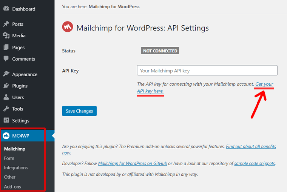Click the red Mailchimp logo beside page title
The width and height of the screenshot is (287, 192).
(68, 27)
